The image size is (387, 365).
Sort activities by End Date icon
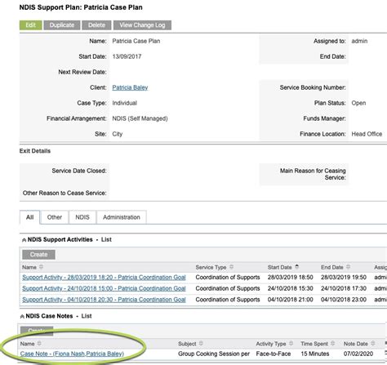[x=348, y=267]
